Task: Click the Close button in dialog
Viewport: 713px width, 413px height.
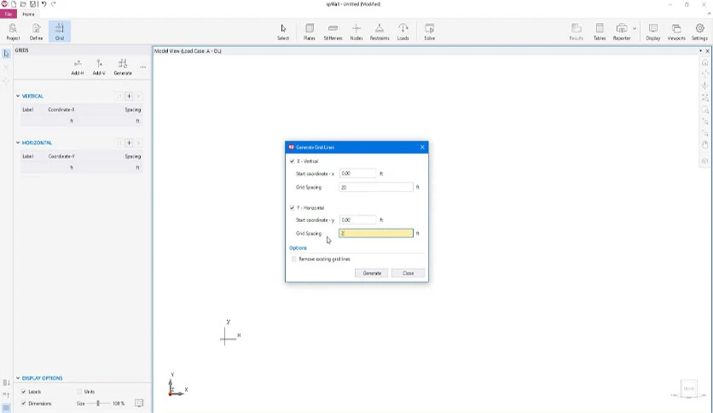Action: 408,273
